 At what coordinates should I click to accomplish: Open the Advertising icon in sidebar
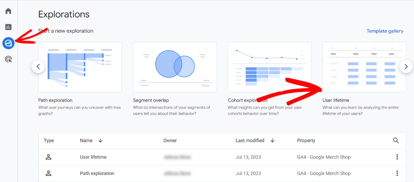pyautogui.click(x=8, y=59)
